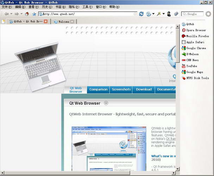Click the Google search box

click(192, 14)
